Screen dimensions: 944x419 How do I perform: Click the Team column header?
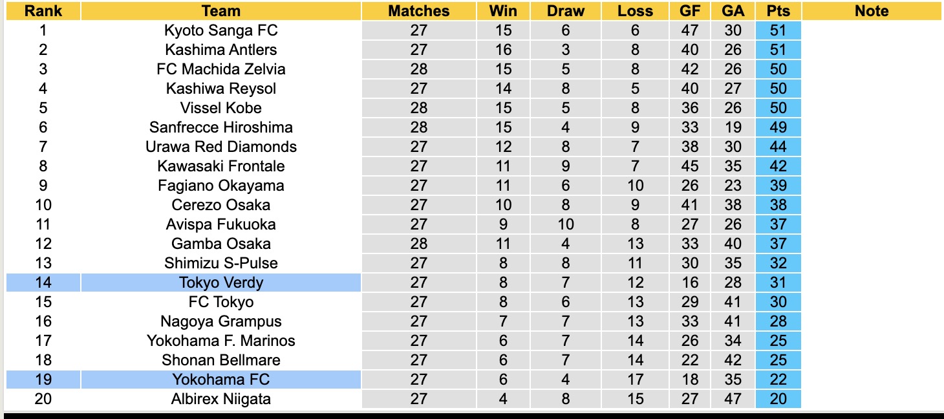coord(220,11)
